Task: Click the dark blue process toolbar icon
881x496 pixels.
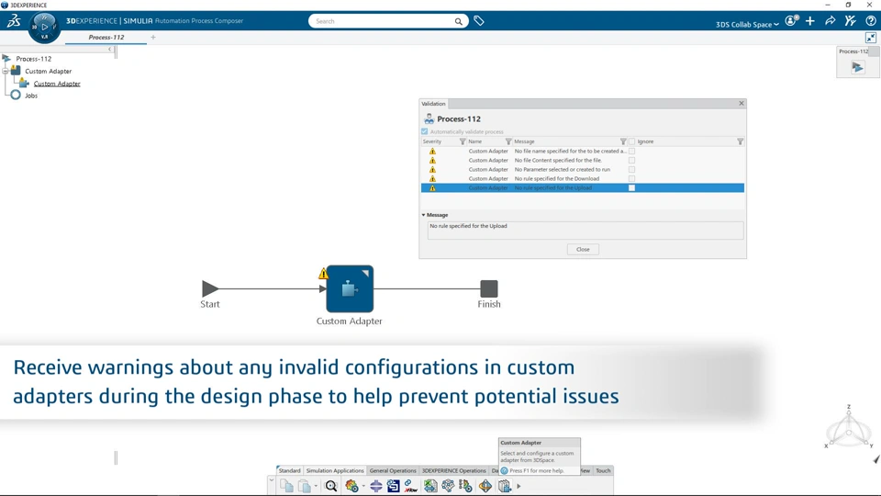Action: point(394,486)
